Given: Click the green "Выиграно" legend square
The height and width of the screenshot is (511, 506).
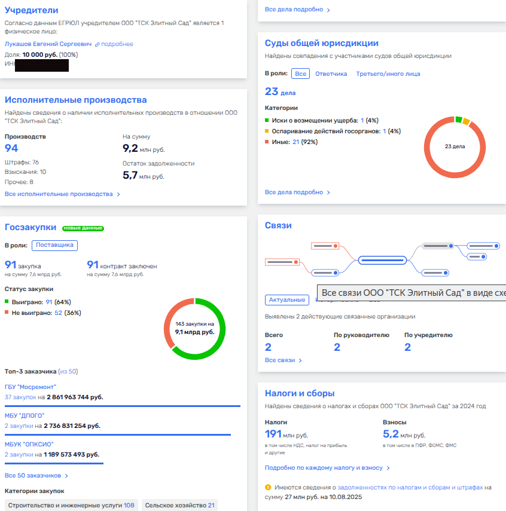Looking at the screenshot, I should pos(7,302).
